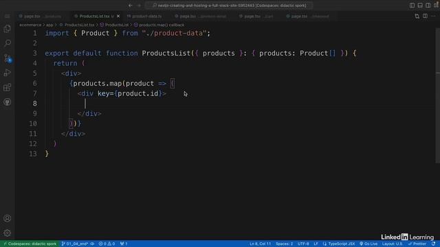This screenshot has height=247, width=440.
Task: Click the ProductsList function breadcrumb
Action: click(x=114, y=25)
